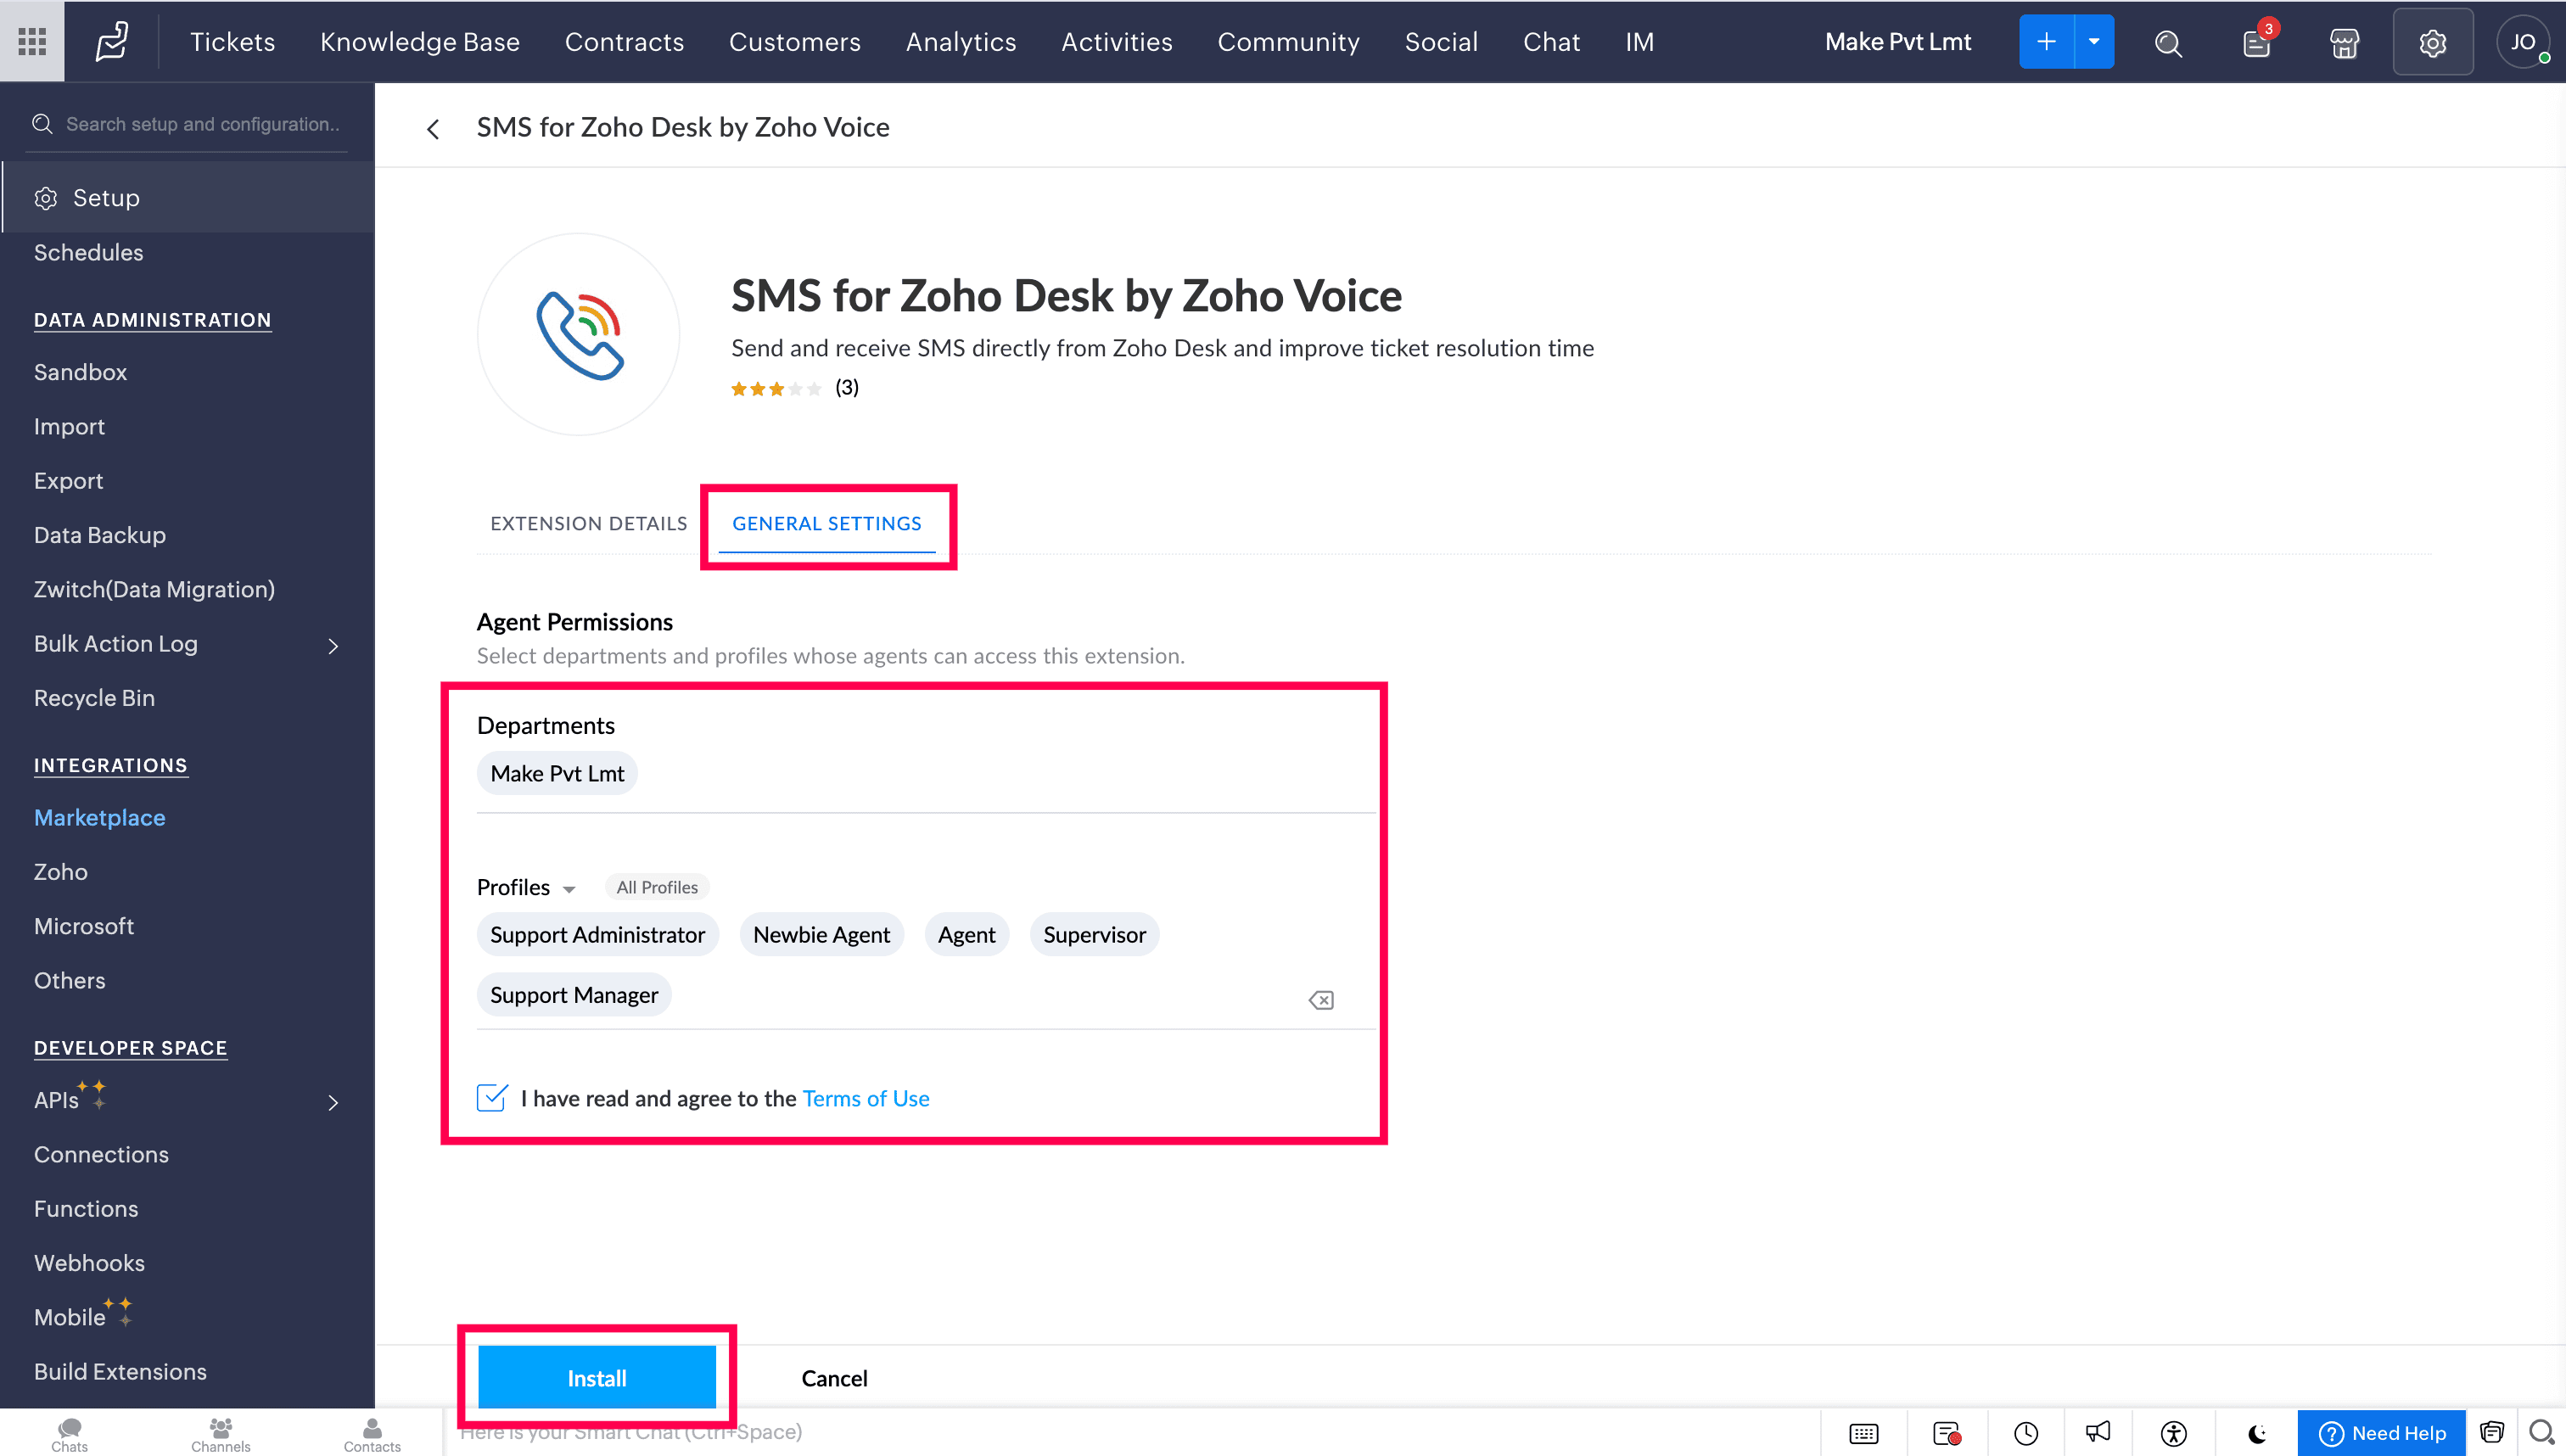2566x1456 pixels.
Task: Click the back arrow beside extension title
Action: (x=433, y=129)
